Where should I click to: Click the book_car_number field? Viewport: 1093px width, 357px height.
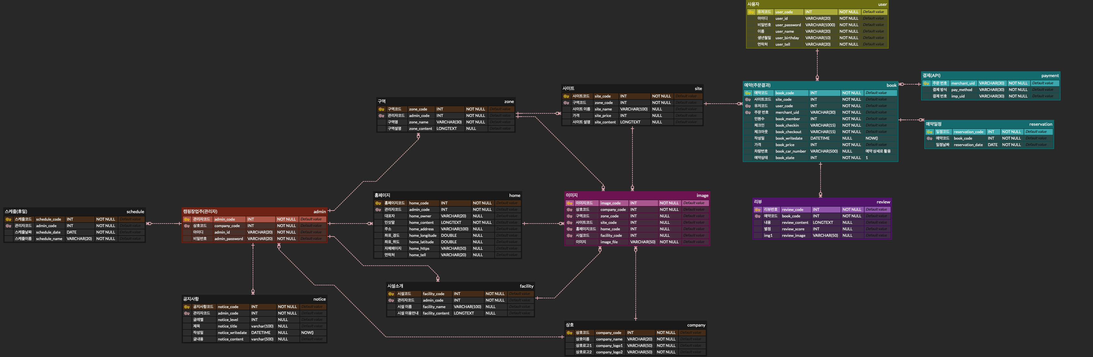point(790,151)
